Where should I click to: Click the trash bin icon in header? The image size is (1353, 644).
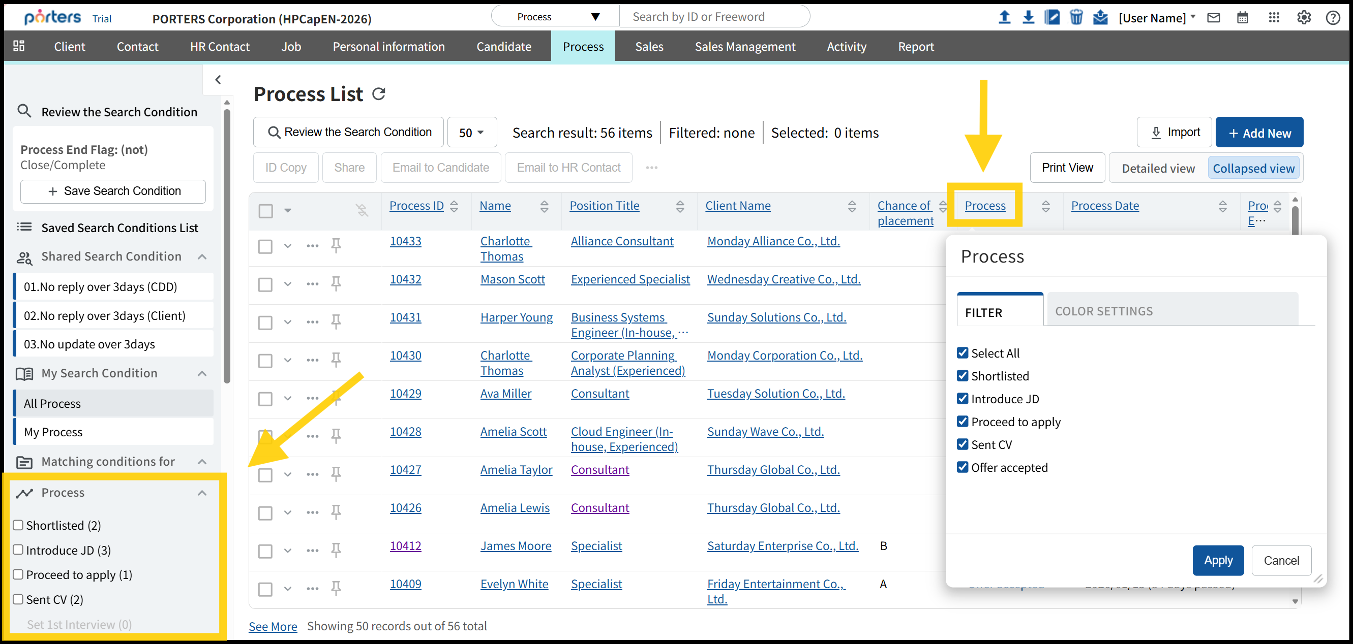pyautogui.click(x=1076, y=17)
